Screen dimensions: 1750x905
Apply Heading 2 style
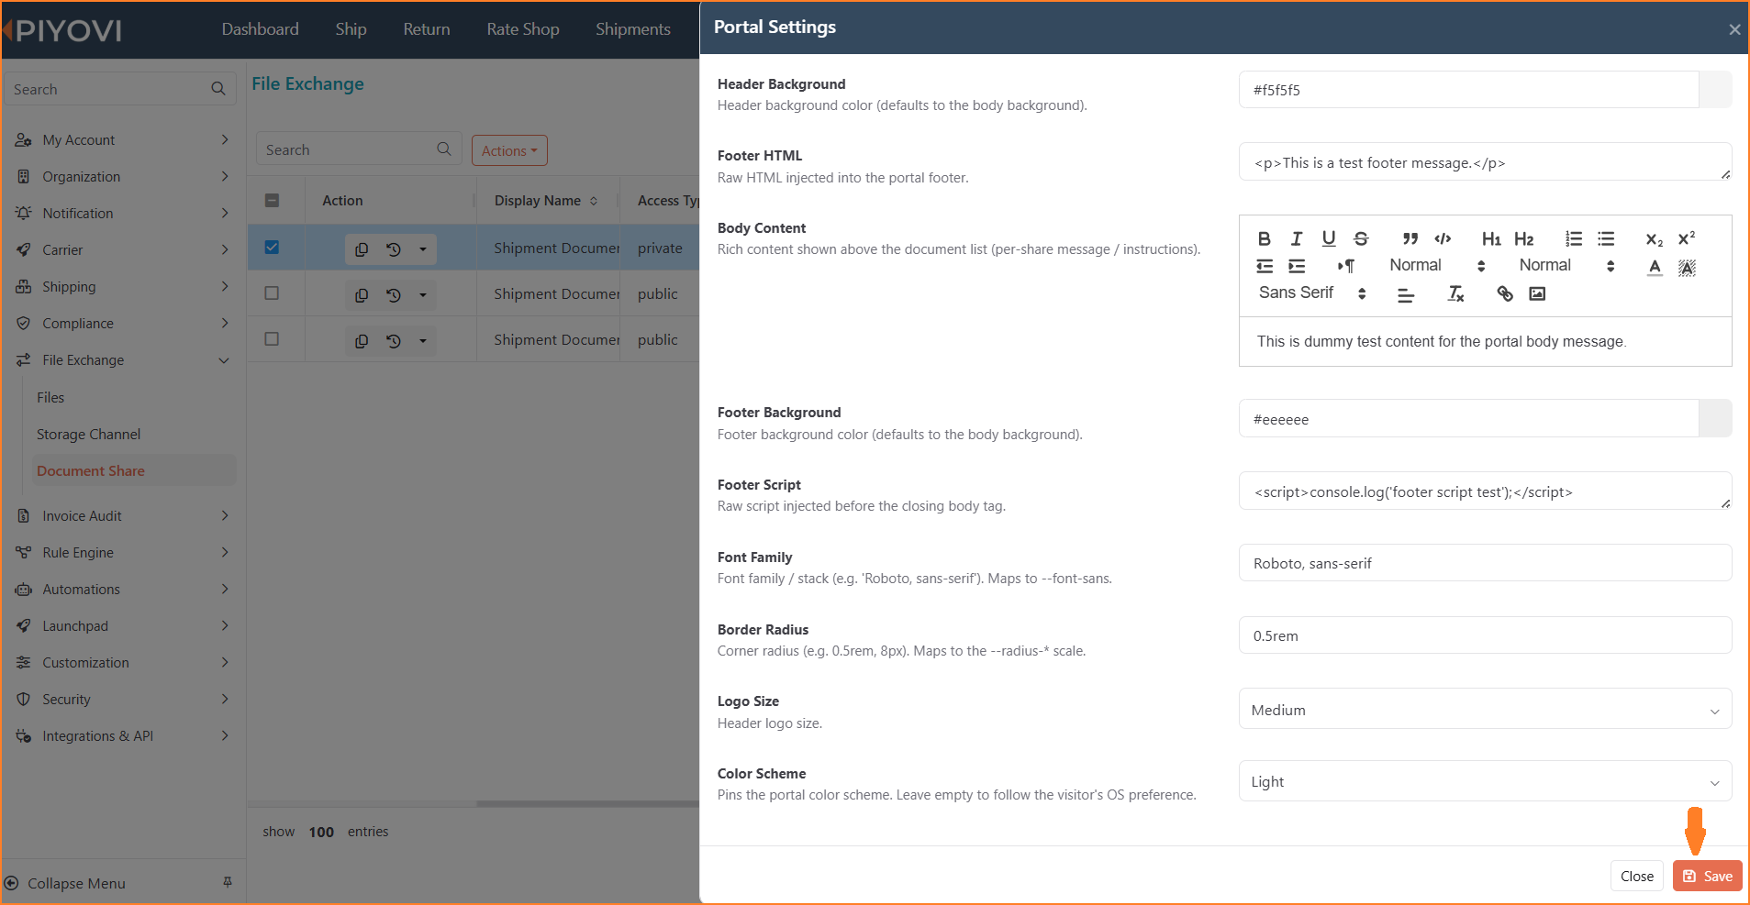tap(1524, 238)
